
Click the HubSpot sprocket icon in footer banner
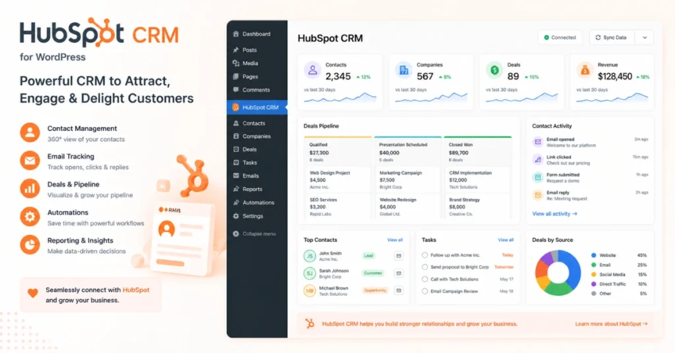coord(310,324)
